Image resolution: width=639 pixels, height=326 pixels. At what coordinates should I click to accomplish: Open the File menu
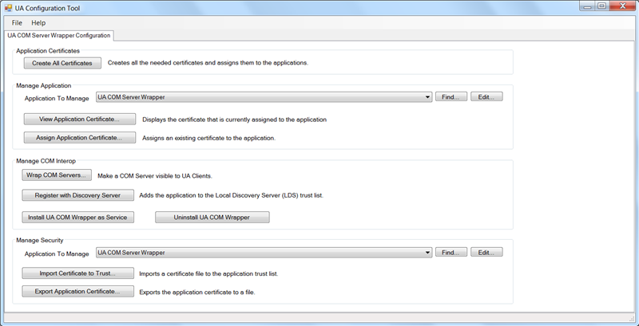click(x=17, y=23)
